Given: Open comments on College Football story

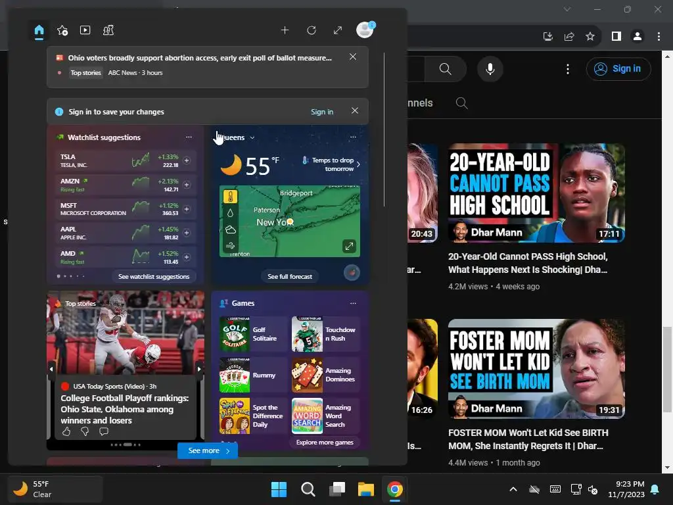Looking at the screenshot, I should (x=104, y=431).
